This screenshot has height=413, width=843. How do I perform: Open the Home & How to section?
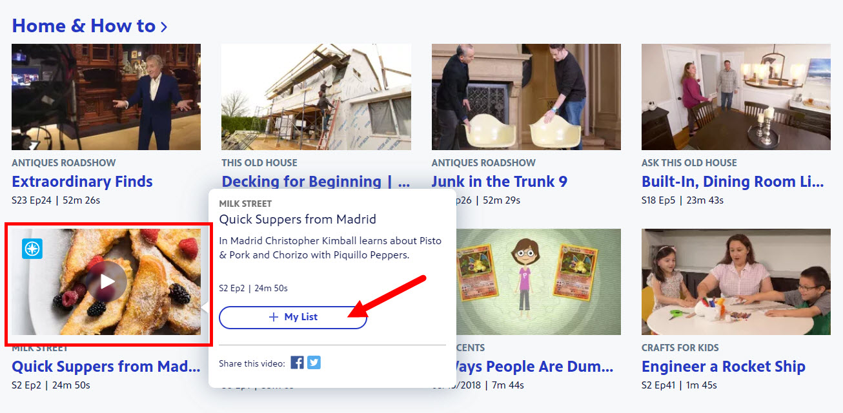83,26
